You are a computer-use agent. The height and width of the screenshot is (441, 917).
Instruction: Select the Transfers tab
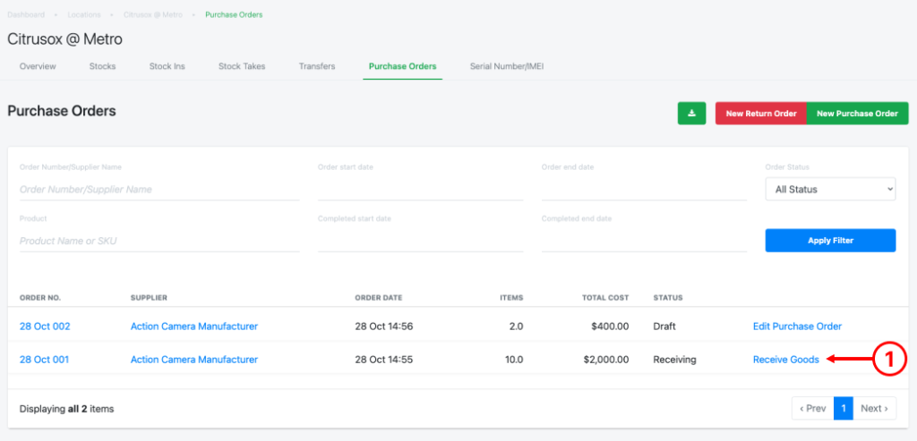point(317,66)
